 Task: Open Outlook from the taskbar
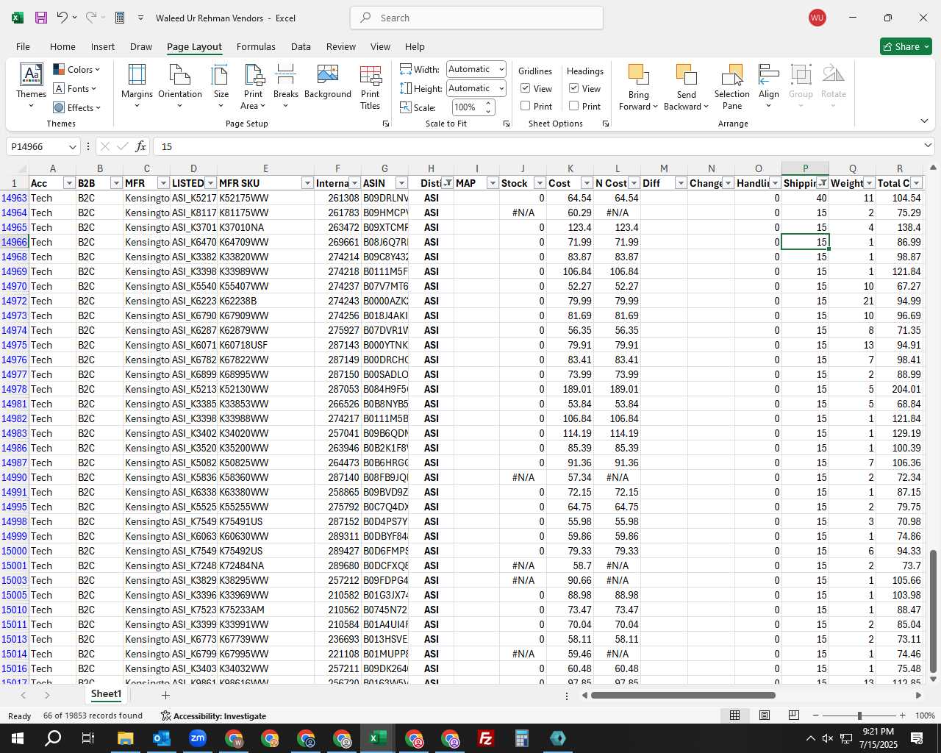tap(161, 738)
